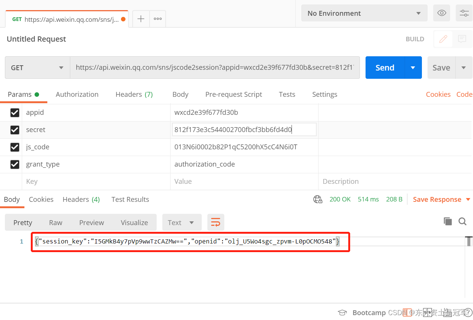This screenshot has height=320, width=473.
Task: Open the GET method dropdown
Action: [38, 68]
